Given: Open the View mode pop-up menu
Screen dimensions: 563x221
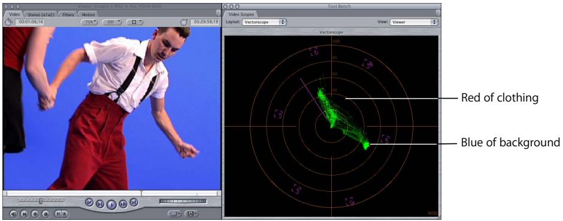Looking at the screenshot, I should [135, 22].
